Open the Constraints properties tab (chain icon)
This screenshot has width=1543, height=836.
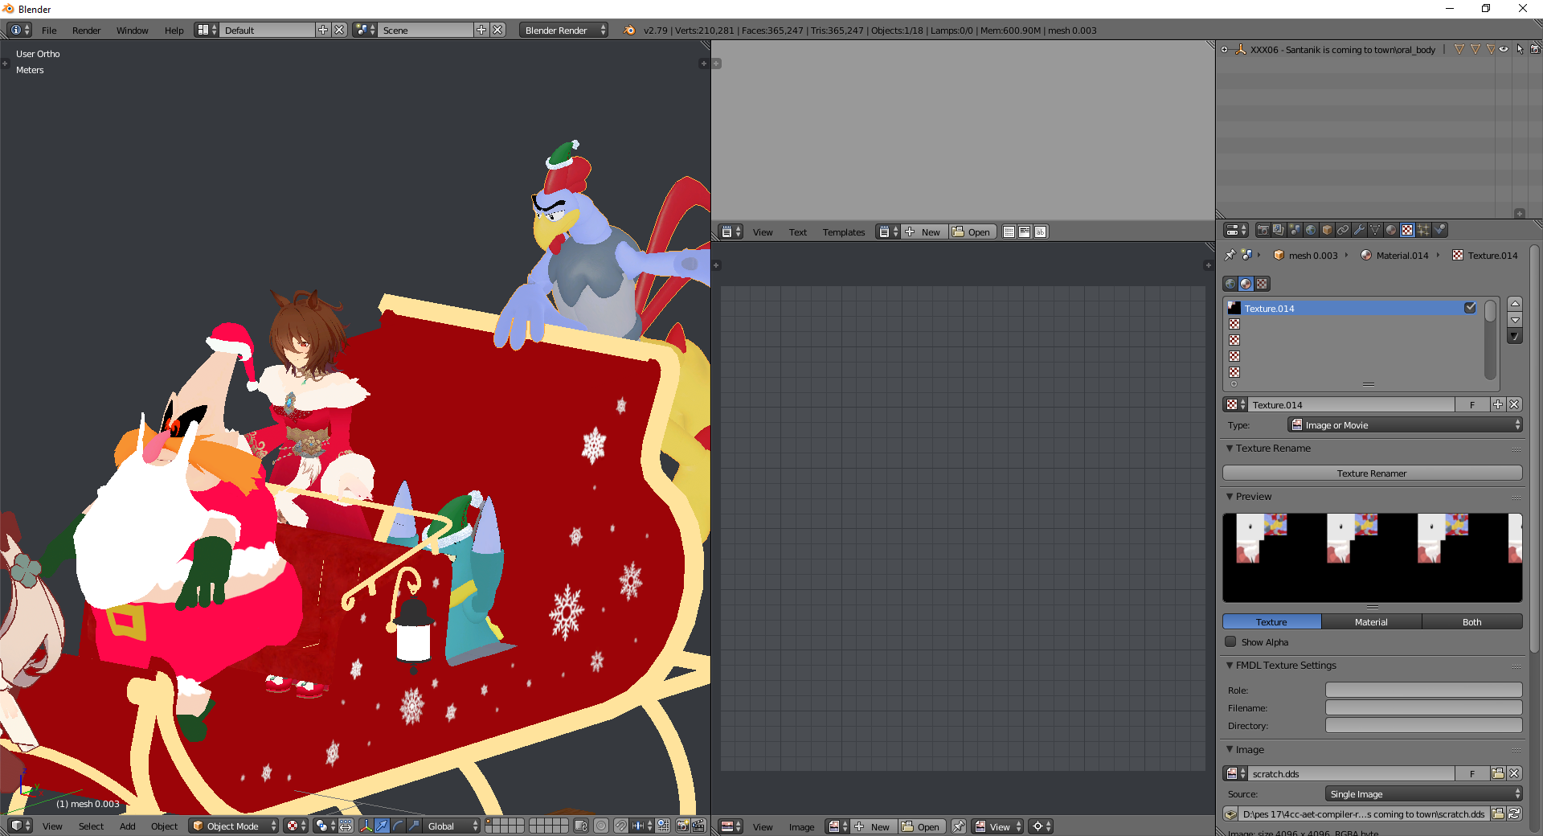(1343, 230)
